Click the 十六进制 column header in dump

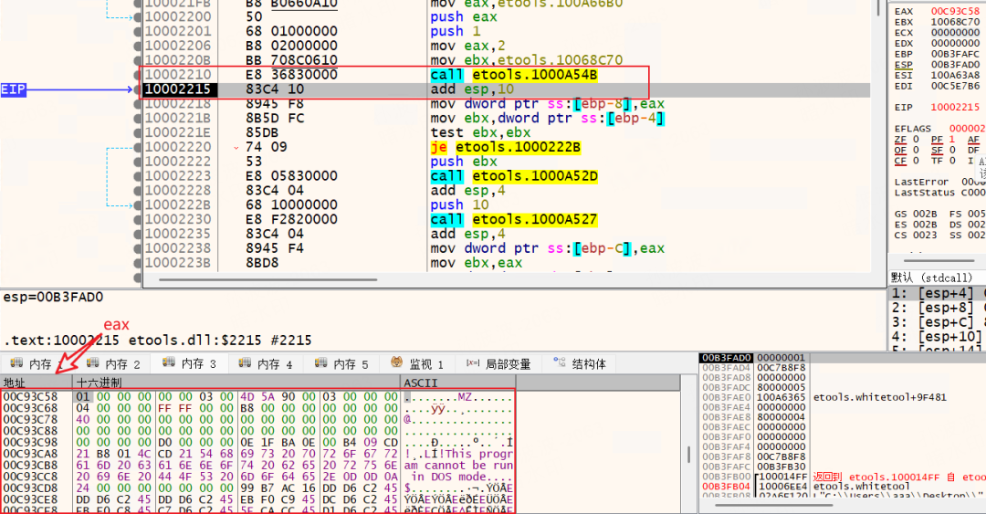236,383
